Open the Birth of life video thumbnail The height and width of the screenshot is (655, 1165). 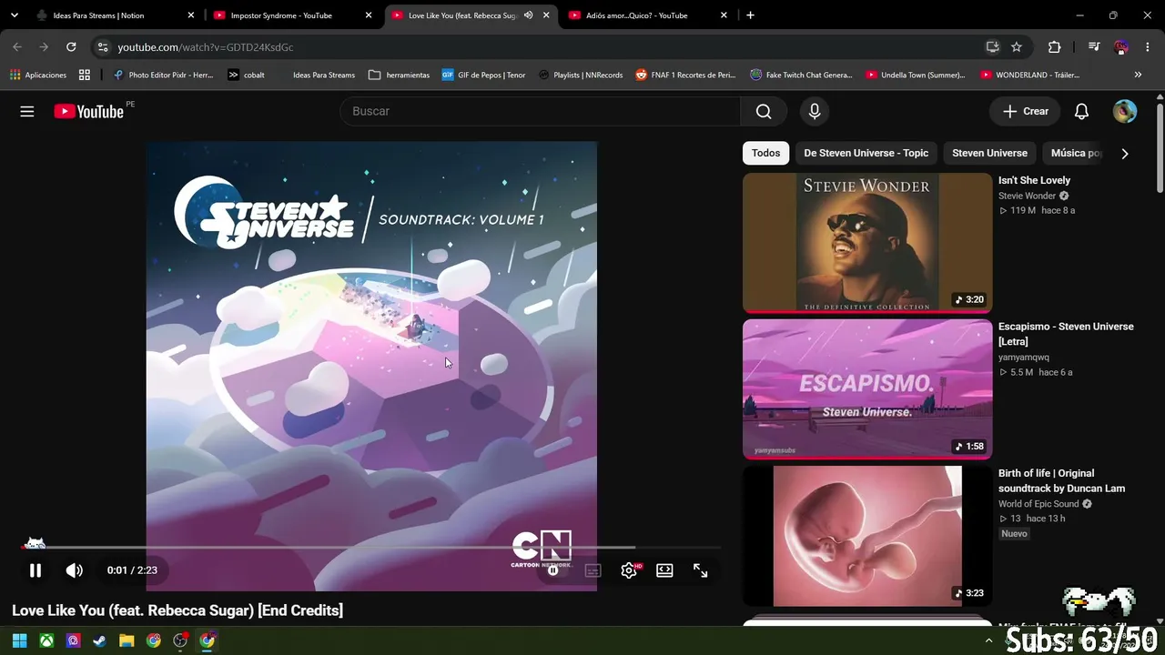click(x=867, y=536)
